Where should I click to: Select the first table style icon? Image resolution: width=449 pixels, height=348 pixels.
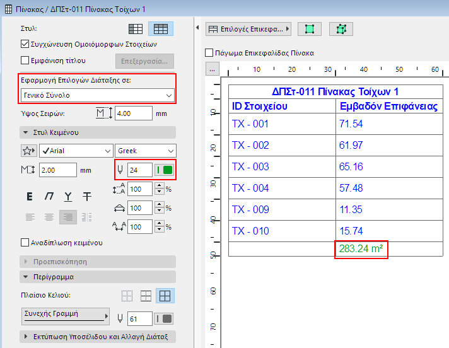[x=136, y=29]
